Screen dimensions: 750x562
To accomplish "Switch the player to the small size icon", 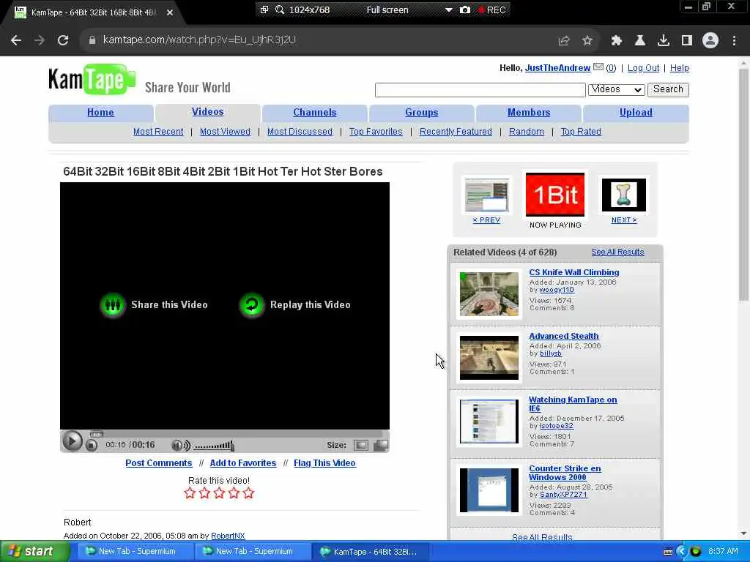I will 360,446.
